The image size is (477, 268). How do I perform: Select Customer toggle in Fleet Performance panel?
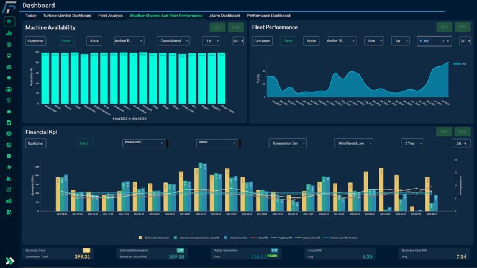(x=262, y=41)
